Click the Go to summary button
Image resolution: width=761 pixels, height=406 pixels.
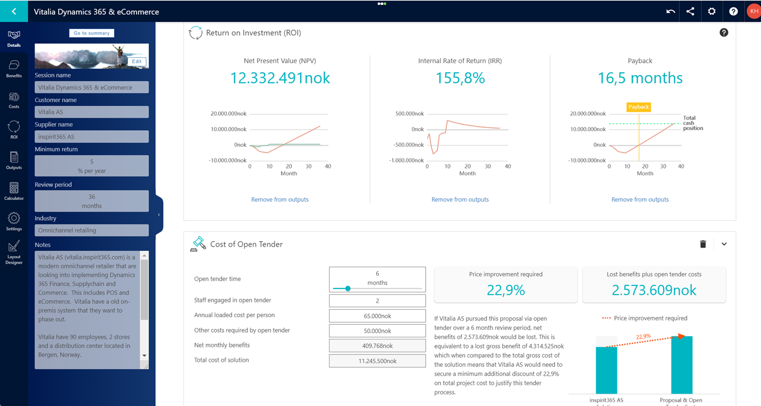(91, 33)
